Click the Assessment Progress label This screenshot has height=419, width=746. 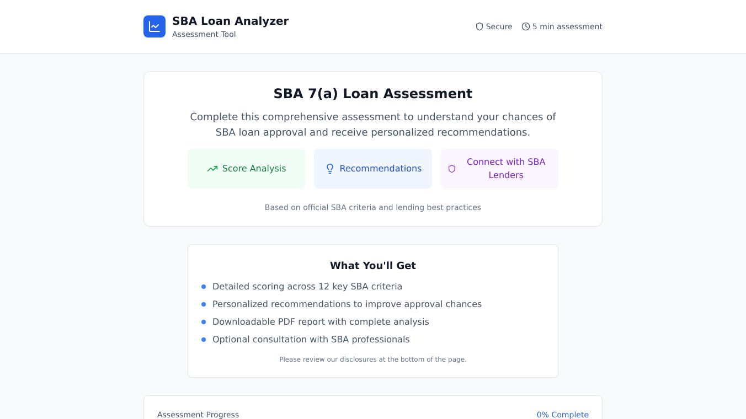click(198, 415)
